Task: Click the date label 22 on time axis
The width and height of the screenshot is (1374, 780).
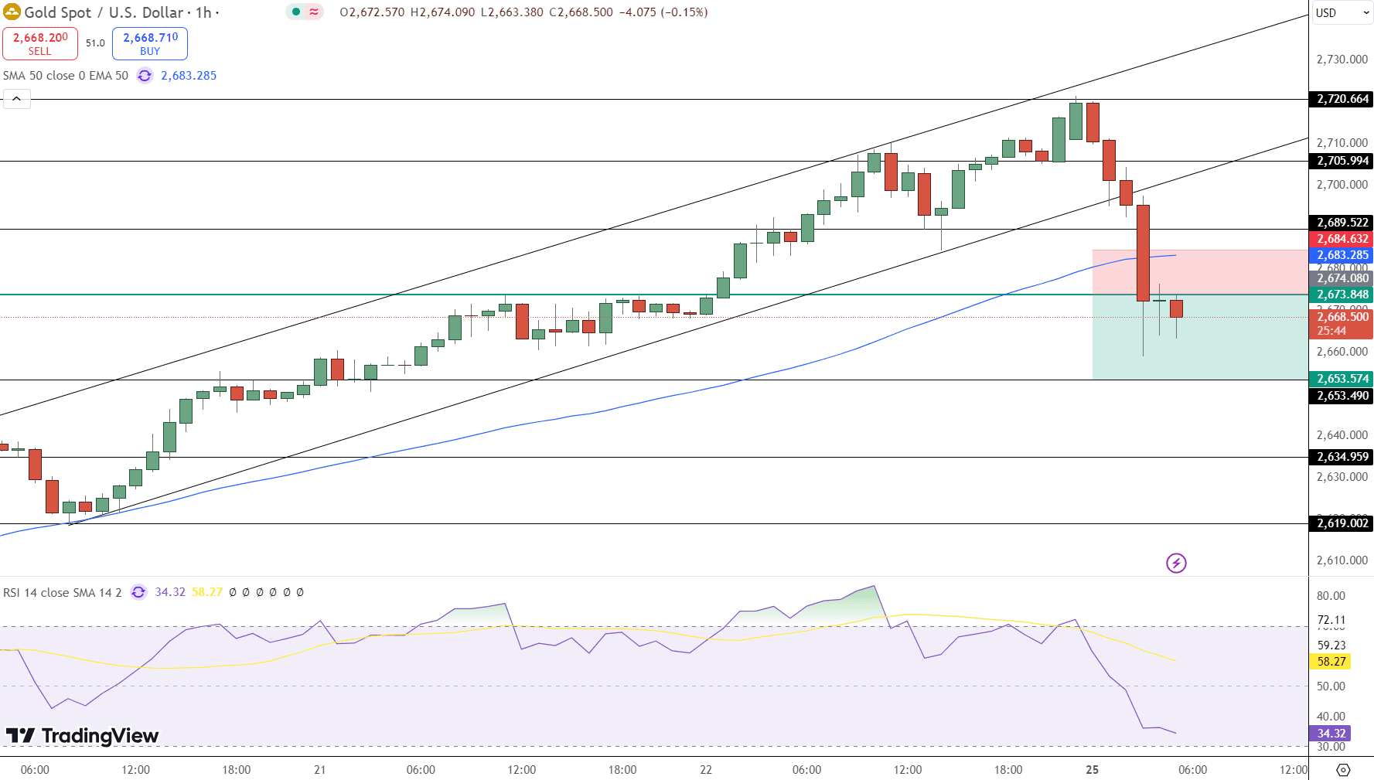Action: (706, 770)
